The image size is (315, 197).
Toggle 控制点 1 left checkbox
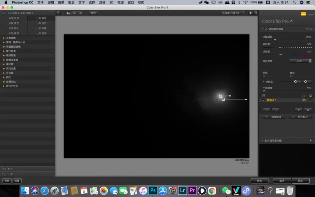pos(264,100)
